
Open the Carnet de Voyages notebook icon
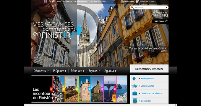137,1
